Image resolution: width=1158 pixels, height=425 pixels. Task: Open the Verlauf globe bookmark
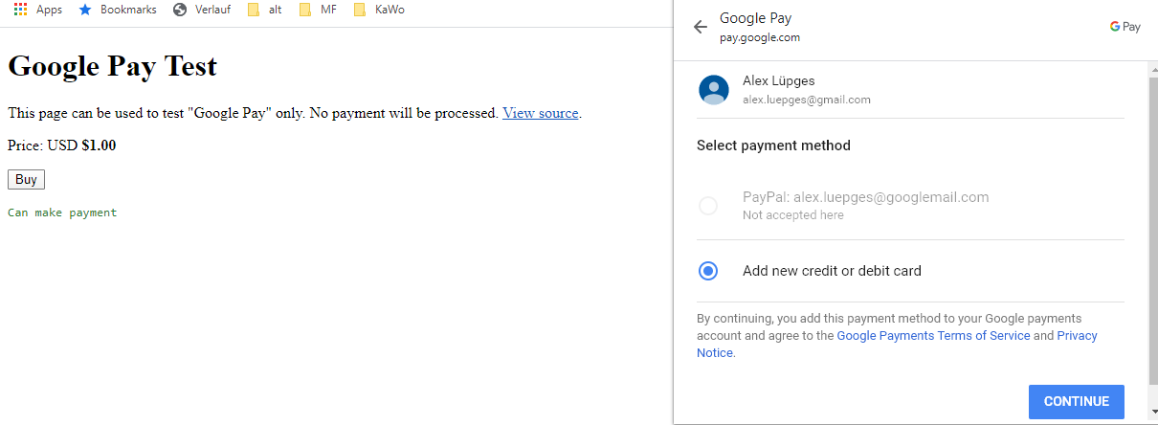click(180, 10)
